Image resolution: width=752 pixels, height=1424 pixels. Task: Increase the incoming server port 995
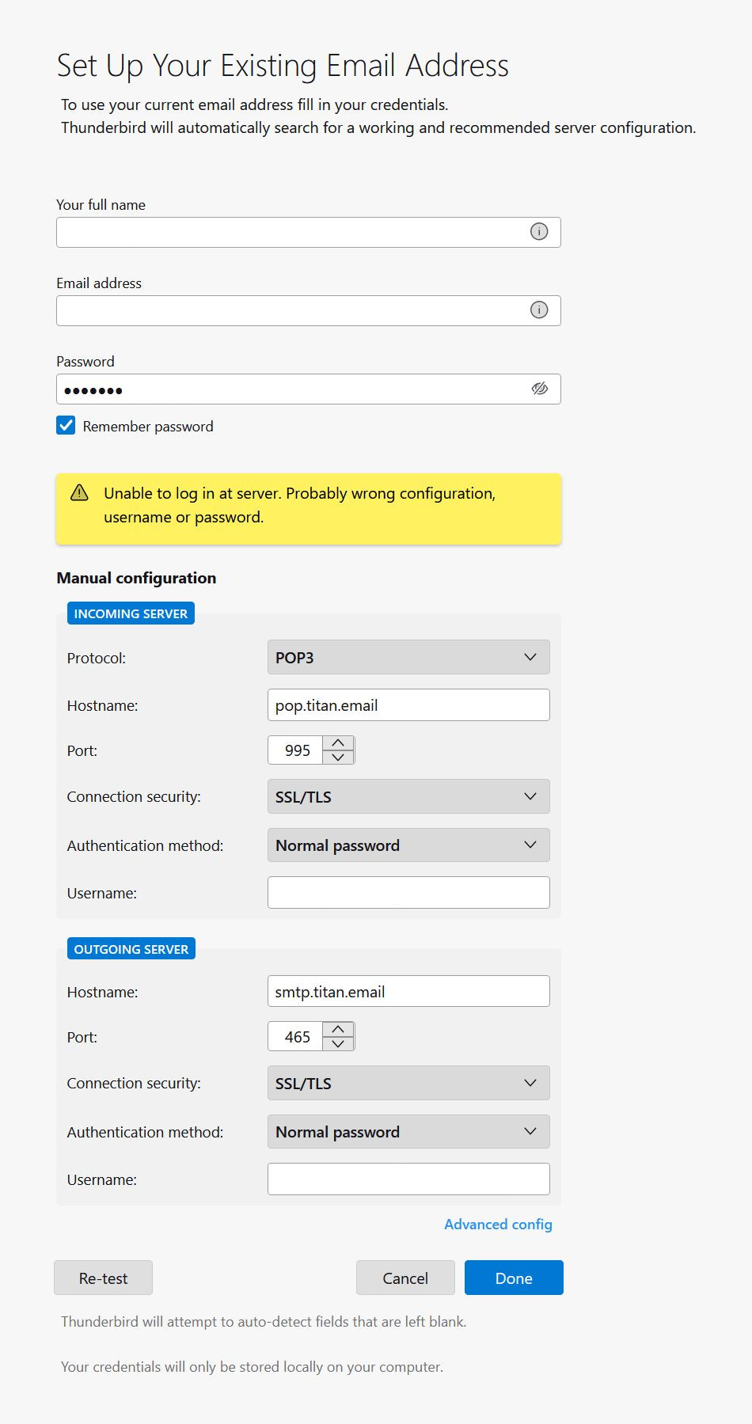[338, 743]
